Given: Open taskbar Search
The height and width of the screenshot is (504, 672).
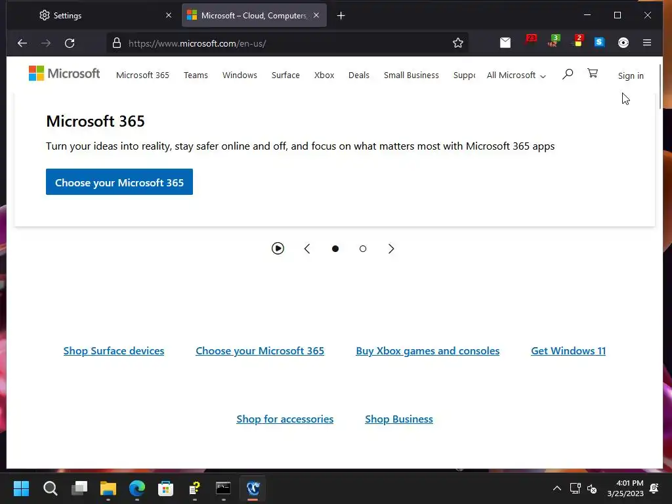Looking at the screenshot, I should coord(50,488).
